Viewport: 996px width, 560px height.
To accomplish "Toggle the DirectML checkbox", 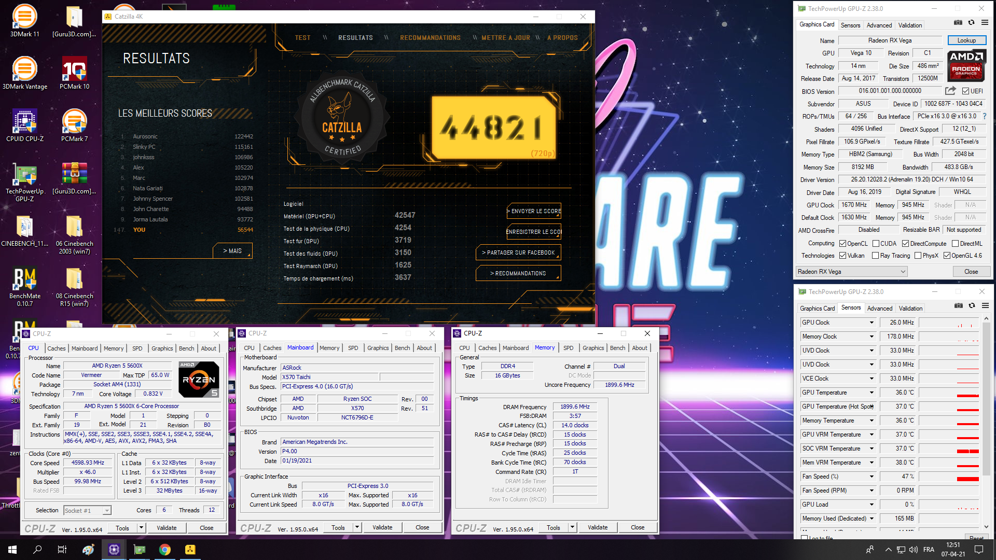I will pyautogui.click(x=955, y=244).
